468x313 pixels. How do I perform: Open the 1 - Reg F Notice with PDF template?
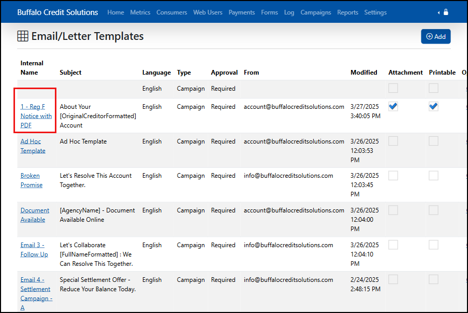(36, 116)
